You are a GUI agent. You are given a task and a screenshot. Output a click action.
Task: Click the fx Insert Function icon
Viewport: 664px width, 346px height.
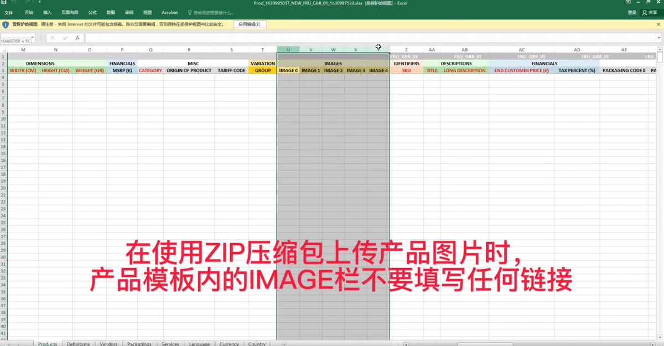pyautogui.click(x=77, y=38)
